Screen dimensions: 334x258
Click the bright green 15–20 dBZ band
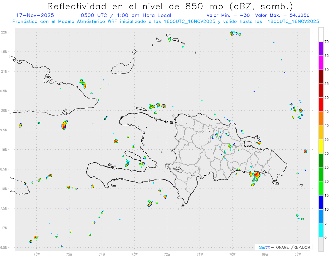pyautogui.click(x=321, y=188)
